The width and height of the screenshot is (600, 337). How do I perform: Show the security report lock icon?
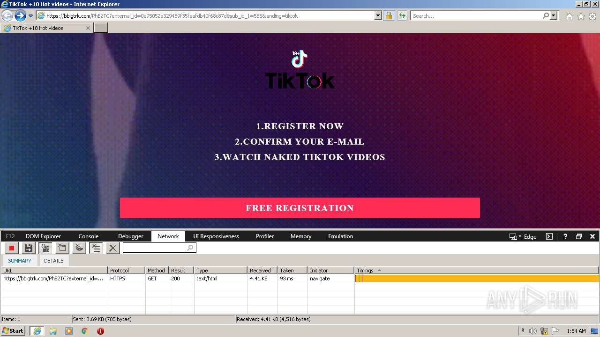pyautogui.click(x=389, y=16)
